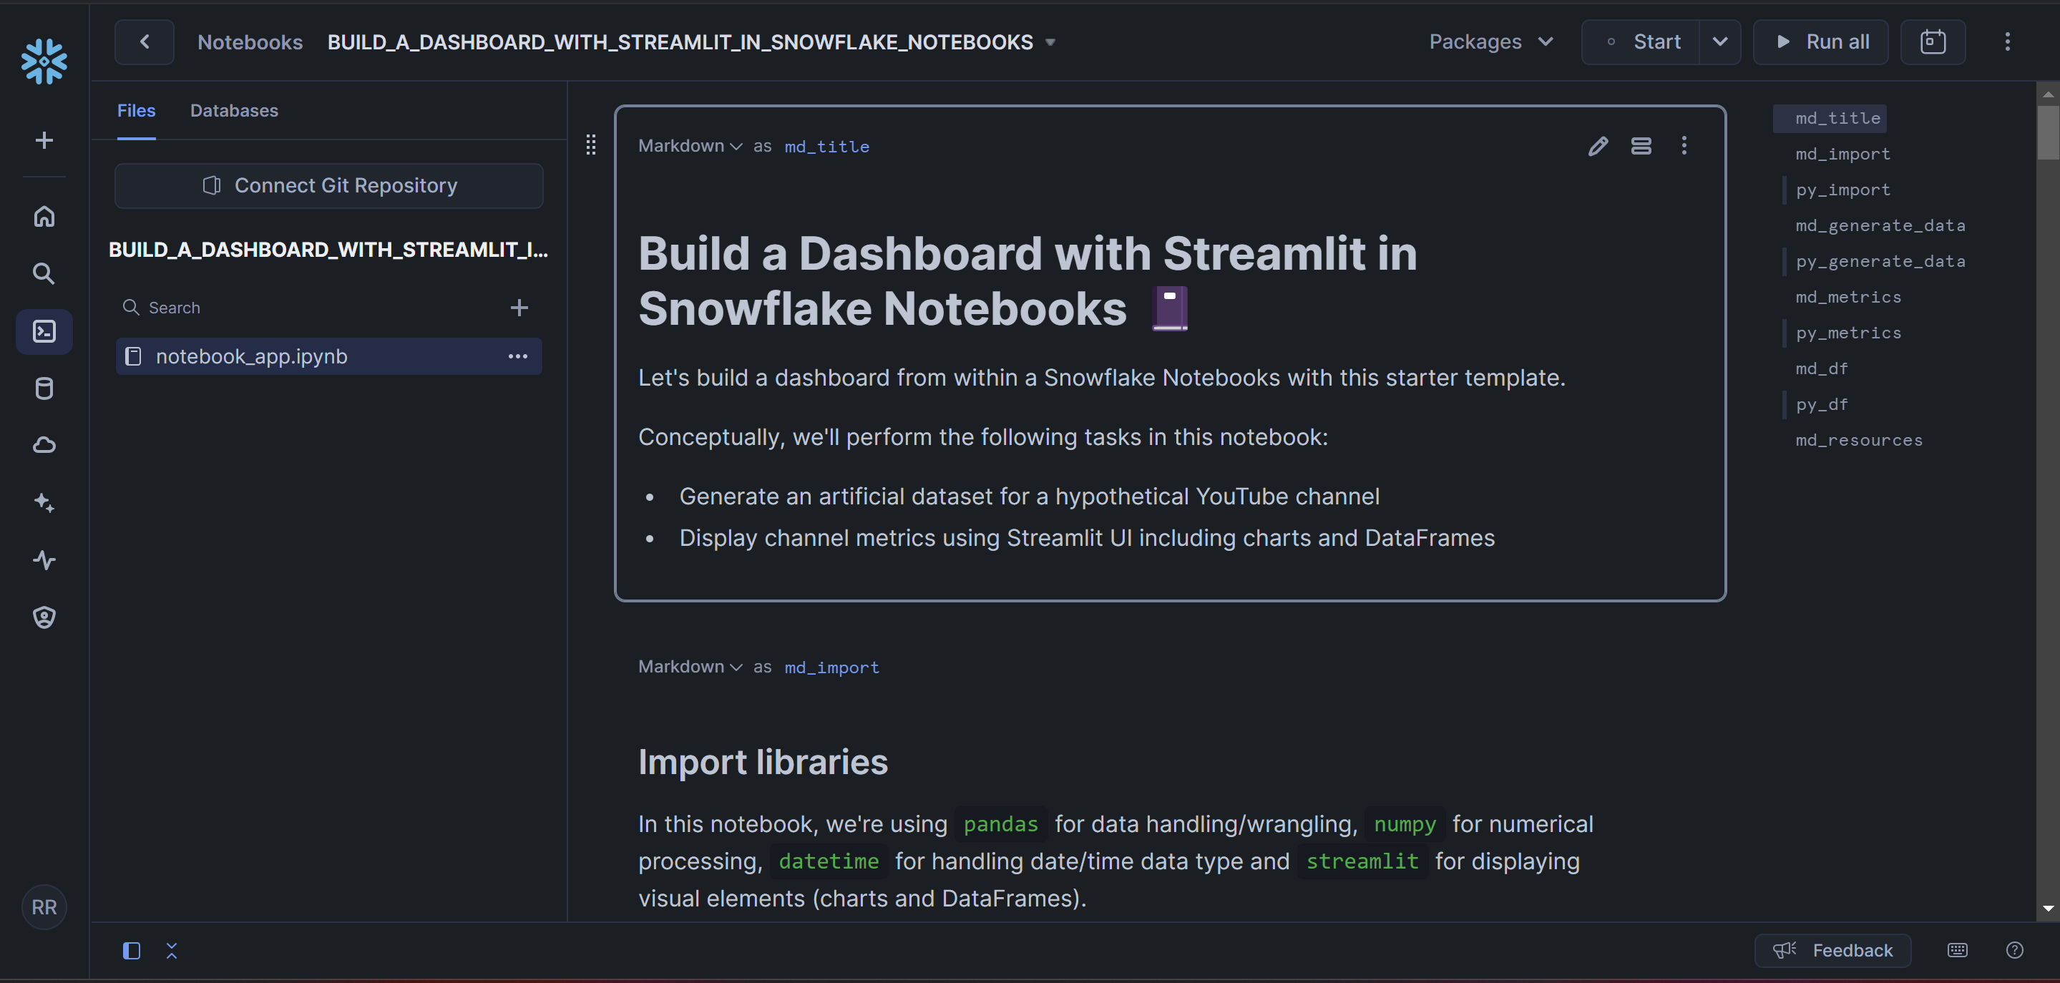Viewport: 2060px width, 983px height.
Task: Open the Monitoring activity icon in the sidebar
Action: pyautogui.click(x=44, y=560)
